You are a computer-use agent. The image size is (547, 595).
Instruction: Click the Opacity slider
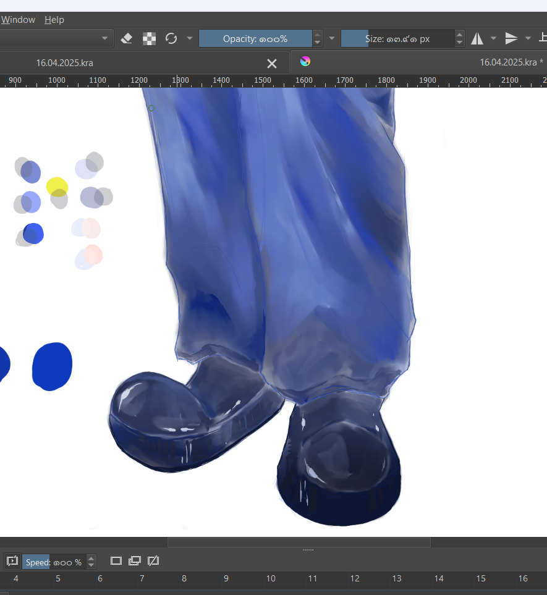click(x=255, y=39)
